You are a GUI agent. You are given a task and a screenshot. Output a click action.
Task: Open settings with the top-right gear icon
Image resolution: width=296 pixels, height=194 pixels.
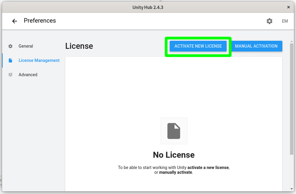click(269, 21)
